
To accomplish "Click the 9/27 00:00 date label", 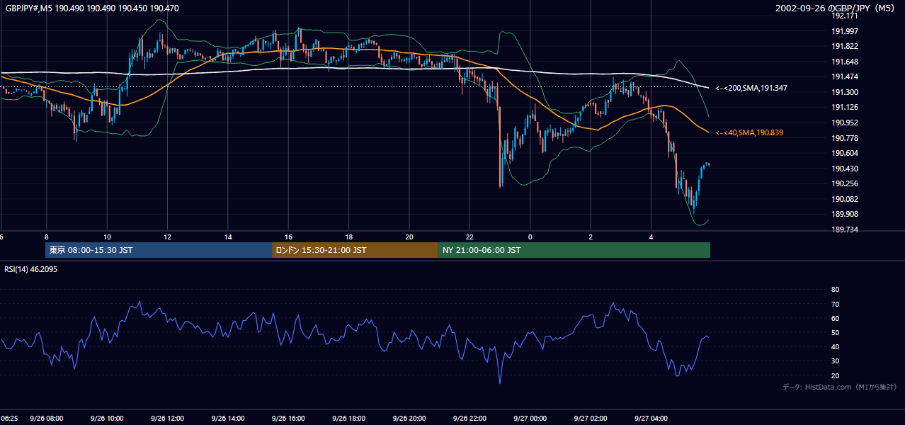I will click(x=530, y=419).
